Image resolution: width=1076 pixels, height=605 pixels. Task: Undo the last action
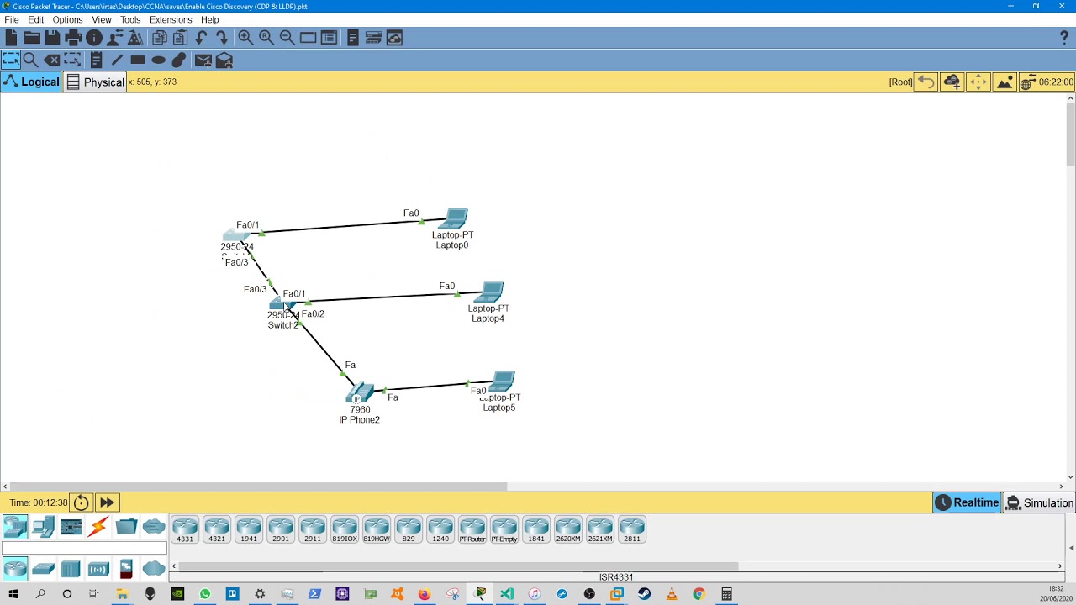pyautogui.click(x=201, y=38)
